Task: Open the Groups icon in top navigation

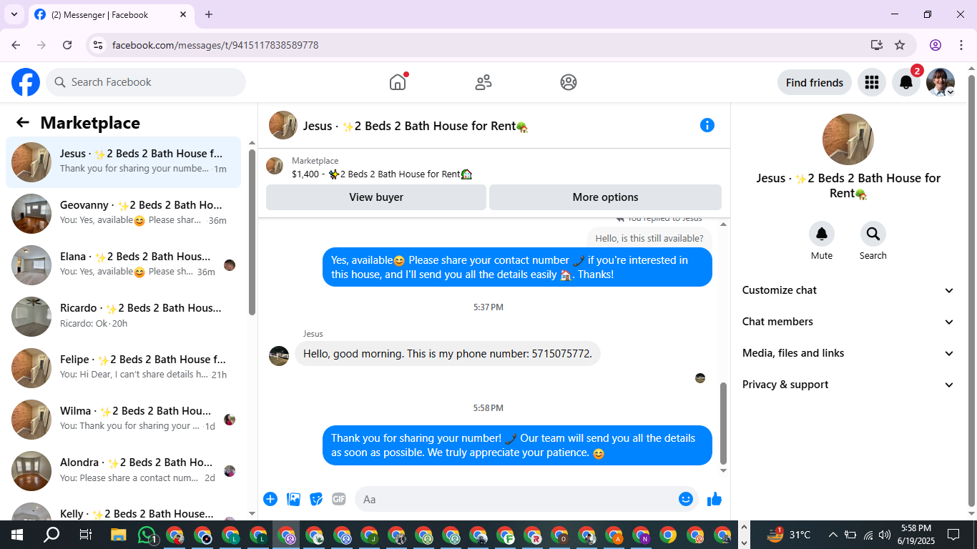Action: click(x=569, y=82)
